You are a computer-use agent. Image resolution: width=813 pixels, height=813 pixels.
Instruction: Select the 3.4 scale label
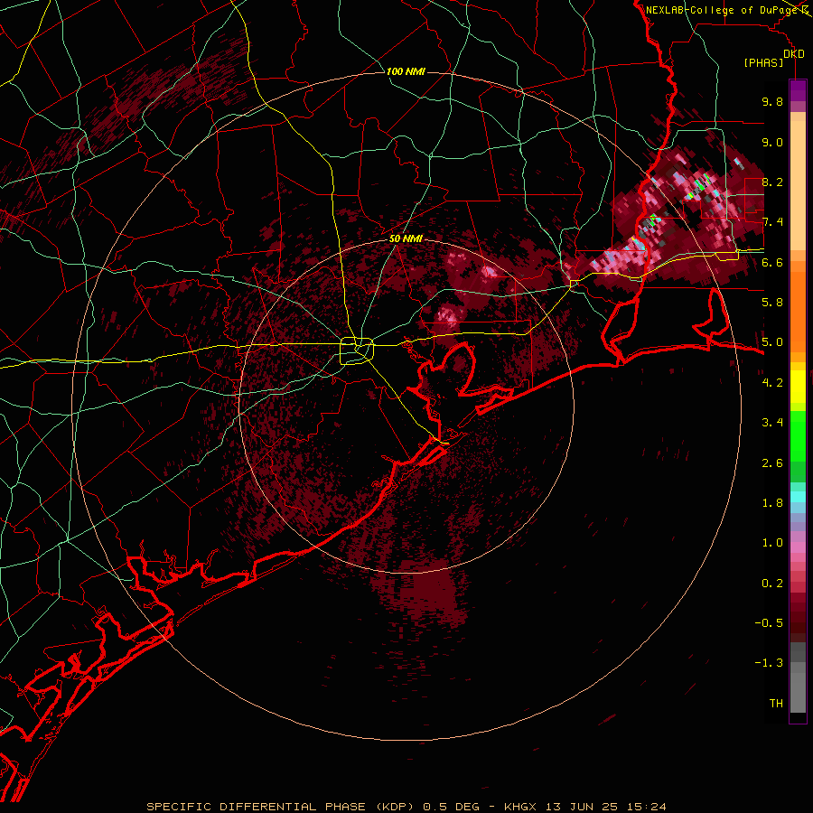tap(772, 423)
